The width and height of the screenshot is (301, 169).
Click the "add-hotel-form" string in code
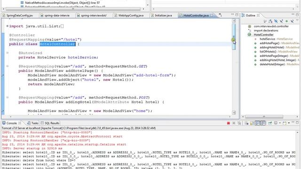(152, 75)
